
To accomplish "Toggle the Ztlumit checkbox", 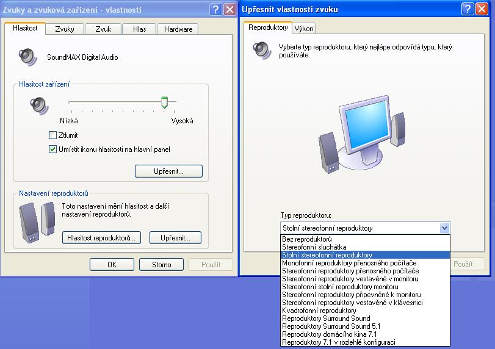I will [x=52, y=135].
